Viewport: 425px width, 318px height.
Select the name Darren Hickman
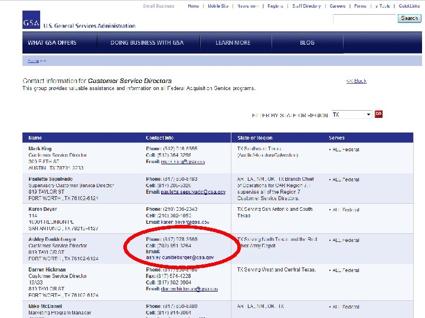coord(47,270)
